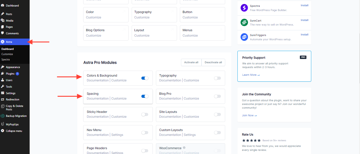This screenshot has height=154, width=360.
Task: Open the Blog Options Customize card
Action: (106, 33)
